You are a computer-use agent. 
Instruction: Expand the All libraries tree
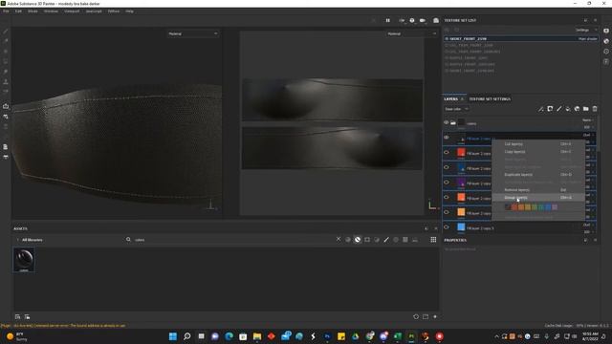click(x=18, y=240)
